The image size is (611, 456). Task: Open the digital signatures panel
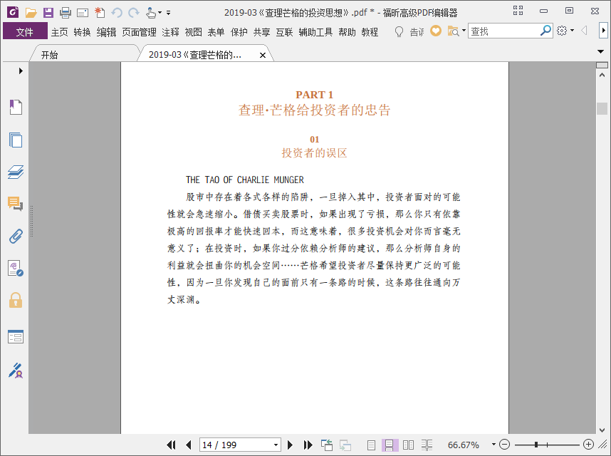point(16,269)
